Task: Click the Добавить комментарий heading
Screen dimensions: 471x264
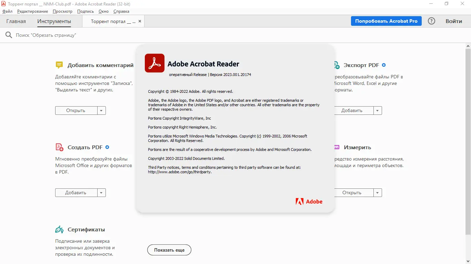Action: pyautogui.click(x=100, y=65)
